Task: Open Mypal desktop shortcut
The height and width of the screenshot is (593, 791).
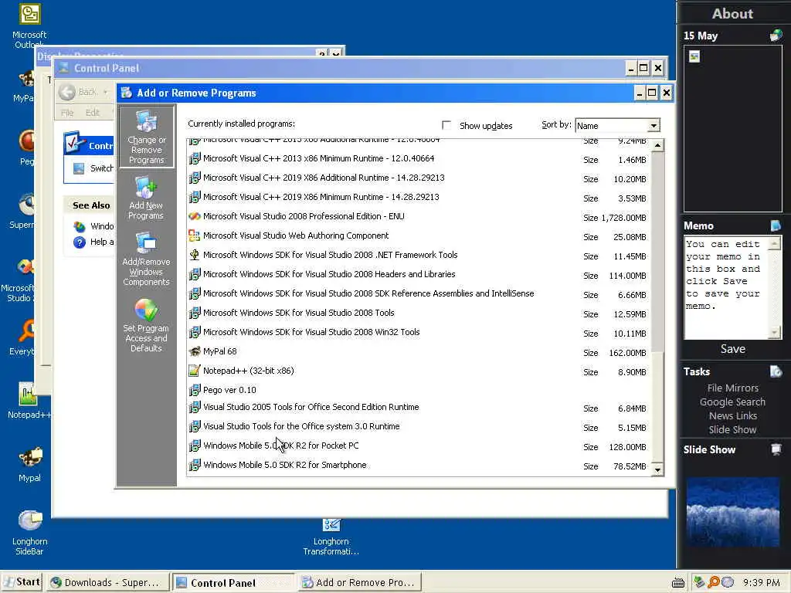Action: click(x=30, y=464)
